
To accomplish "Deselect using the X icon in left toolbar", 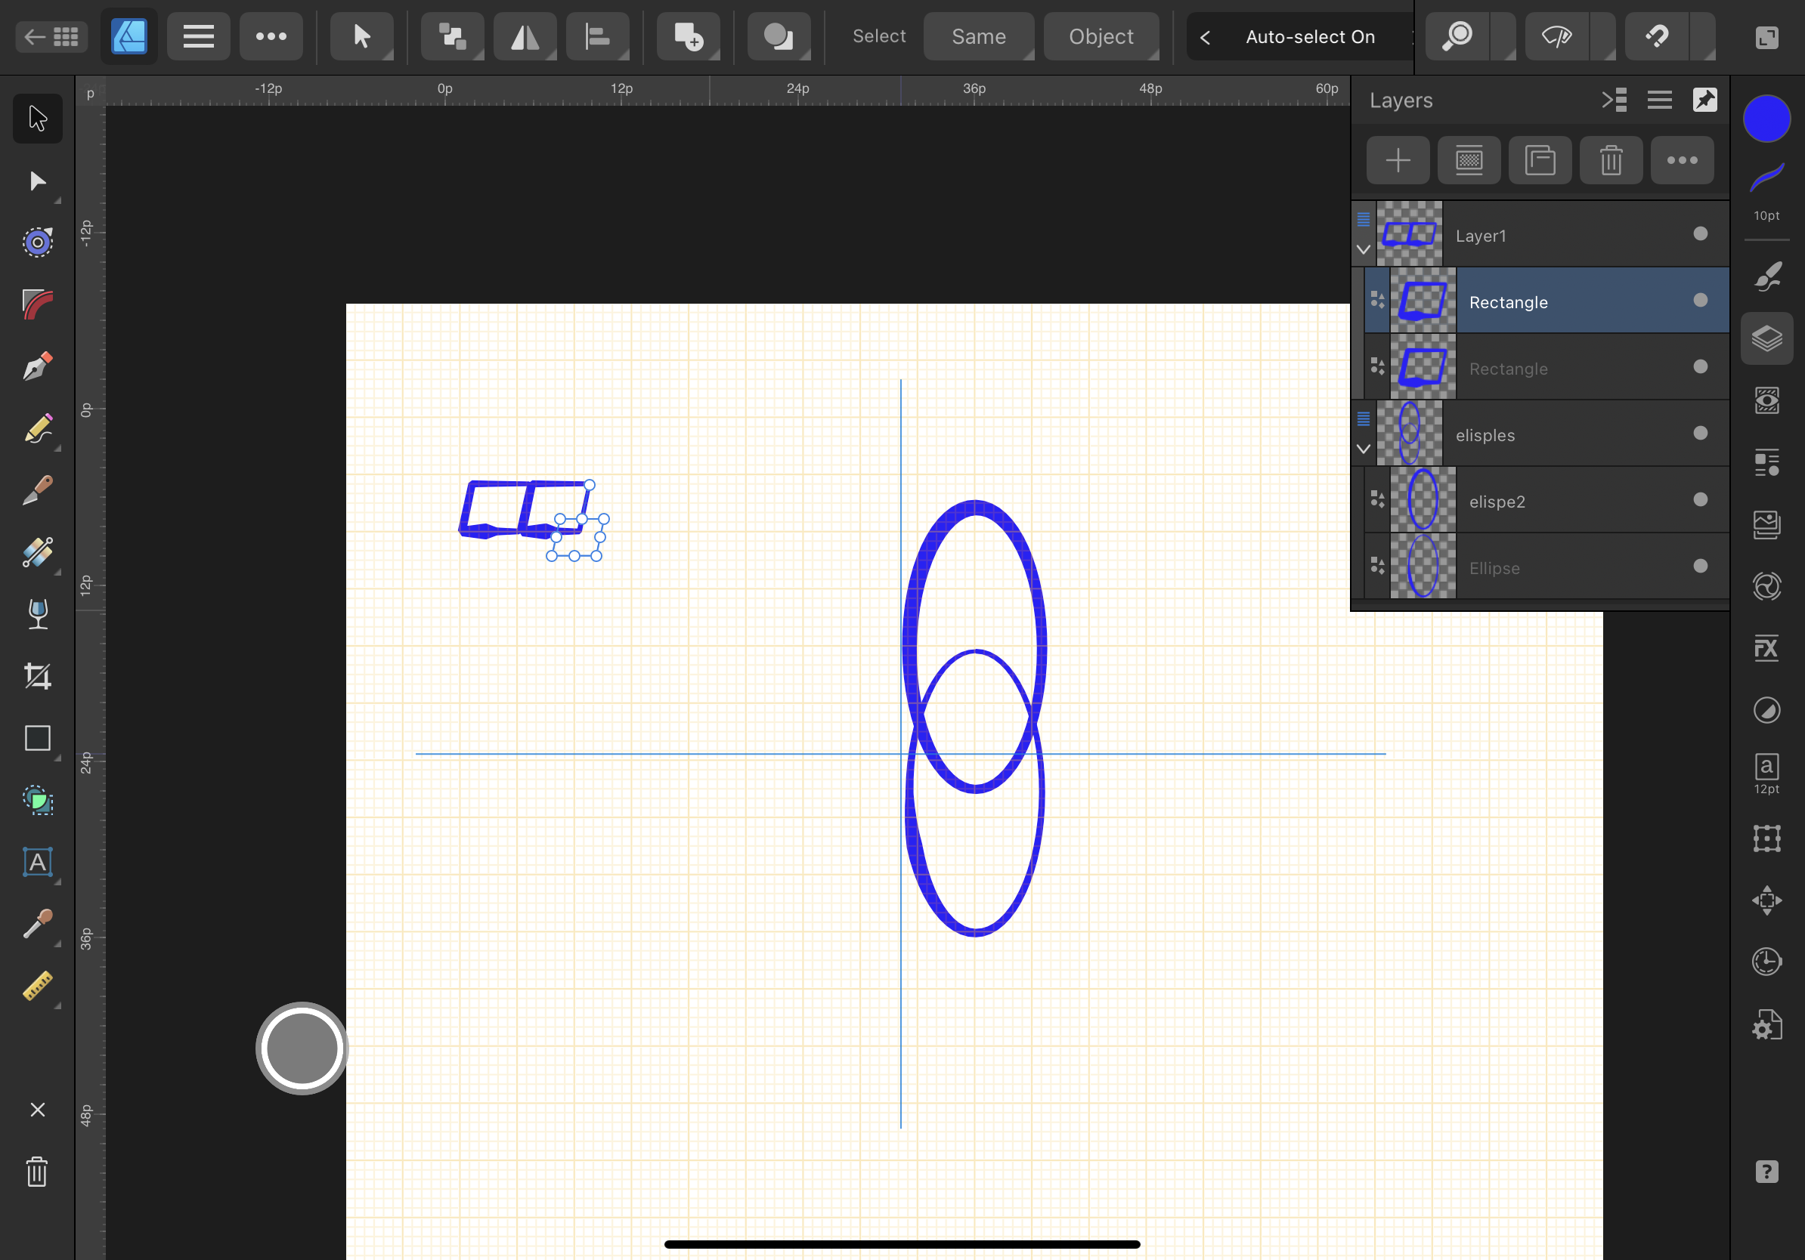I will pyautogui.click(x=37, y=1109).
